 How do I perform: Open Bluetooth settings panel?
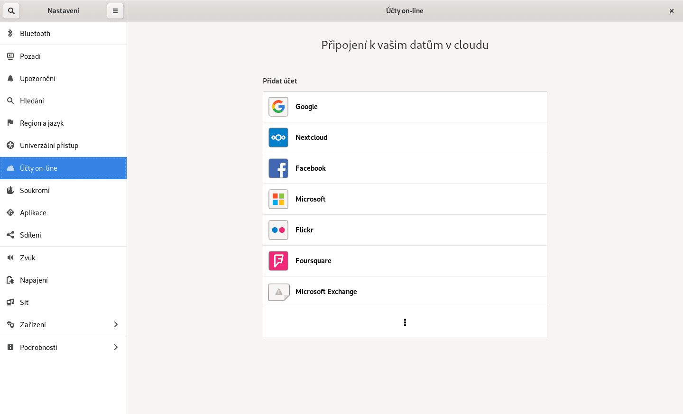pyautogui.click(x=64, y=34)
